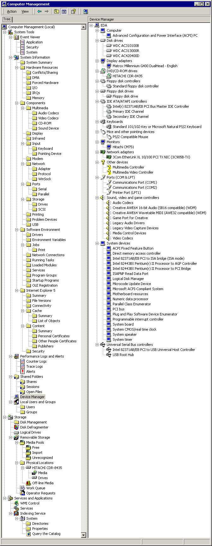Collapse the Internet Explorer 5 node
The height and width of the screenshot is (546, 212).
click(x=17, y=290)
